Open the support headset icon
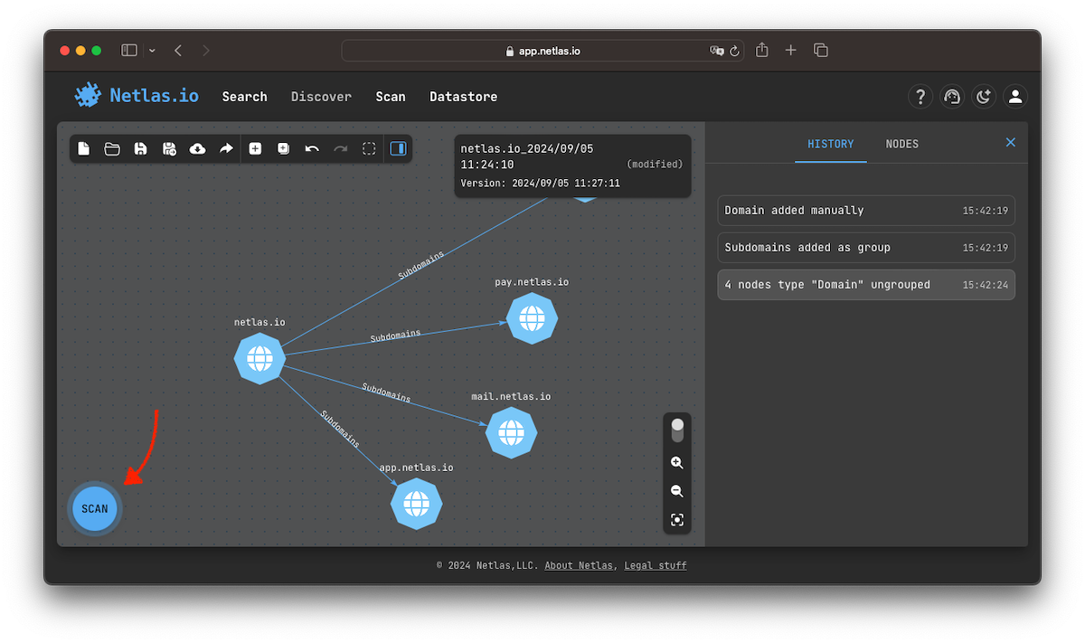 [x=952, y=97]
